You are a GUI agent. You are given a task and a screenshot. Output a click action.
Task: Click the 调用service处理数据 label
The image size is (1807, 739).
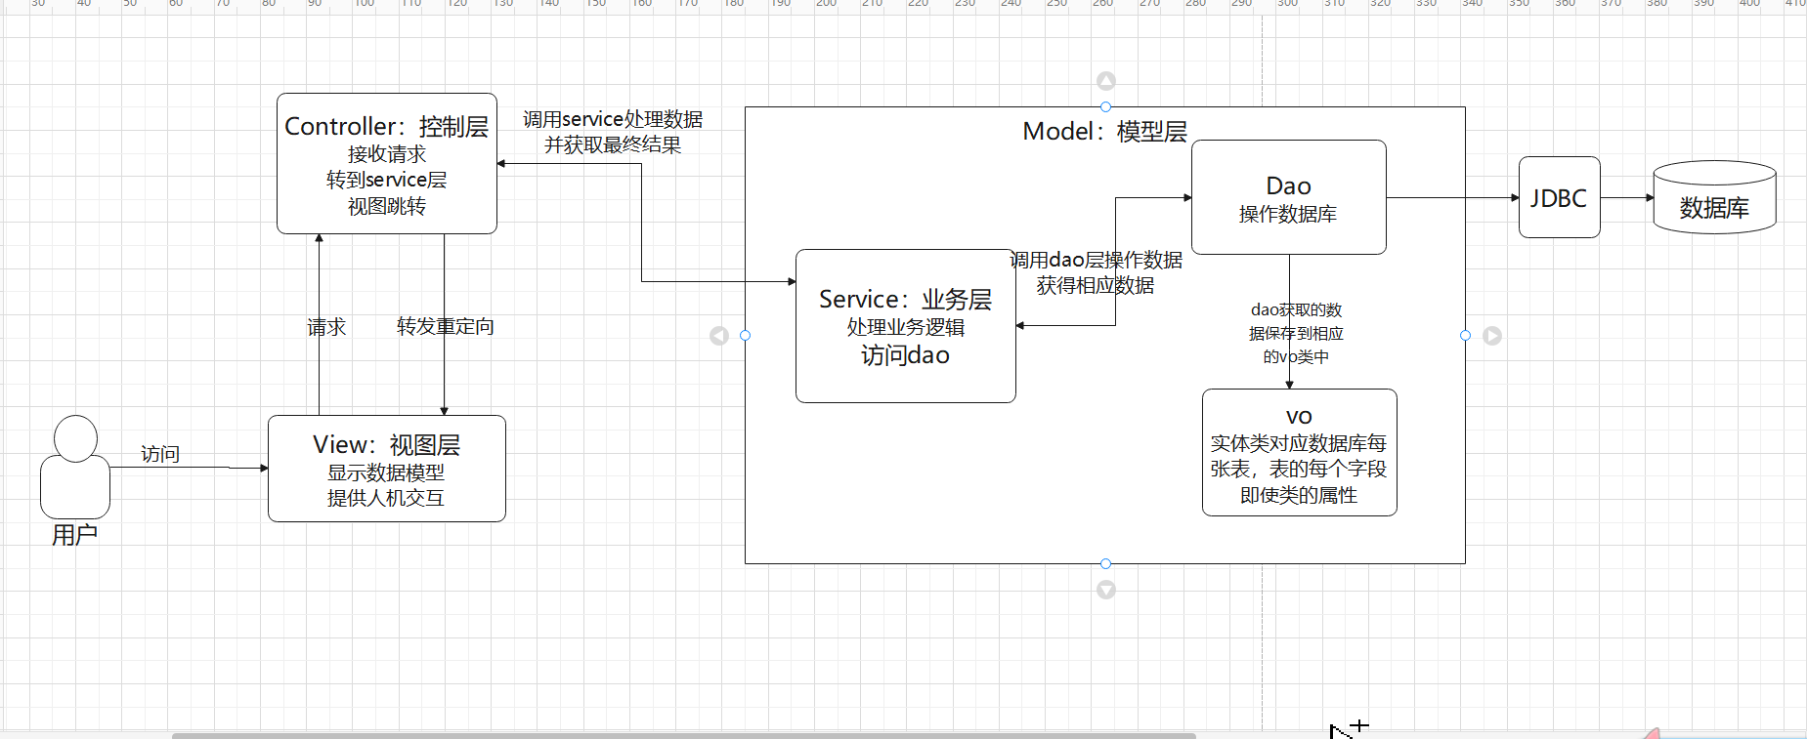[613, 119]
